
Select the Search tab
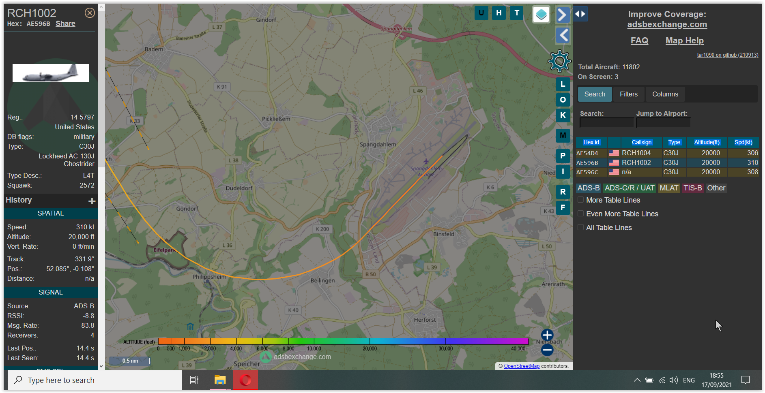coord(595,94)
